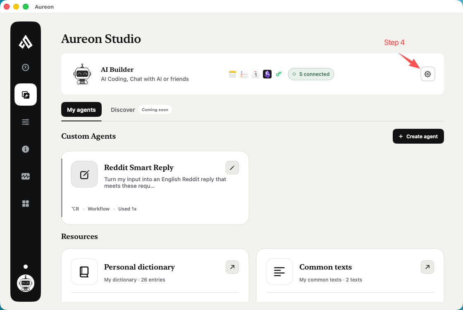This screenshot has height=310, width=463.
Task: Open AI Builder settings gear
Action: click(427, 74)
